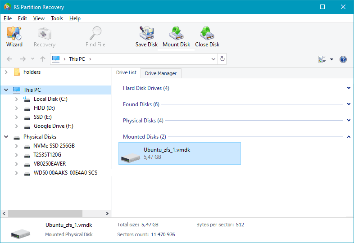The image size is (354, 243).
Task: Expand T2535T120G node
Action: tap(16, 155)
